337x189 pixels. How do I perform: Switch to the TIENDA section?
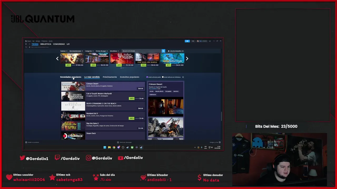click(35, 44)
